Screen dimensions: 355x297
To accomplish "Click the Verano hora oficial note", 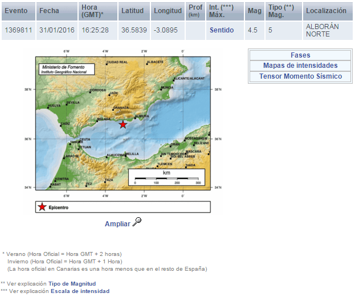I will pos(64,254).
